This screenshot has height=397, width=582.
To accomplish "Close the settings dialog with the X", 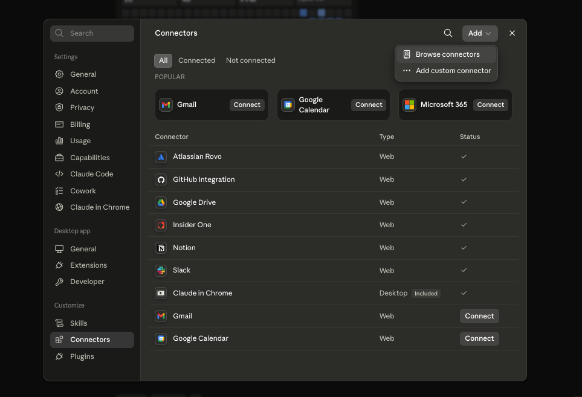I will (512, 33).
